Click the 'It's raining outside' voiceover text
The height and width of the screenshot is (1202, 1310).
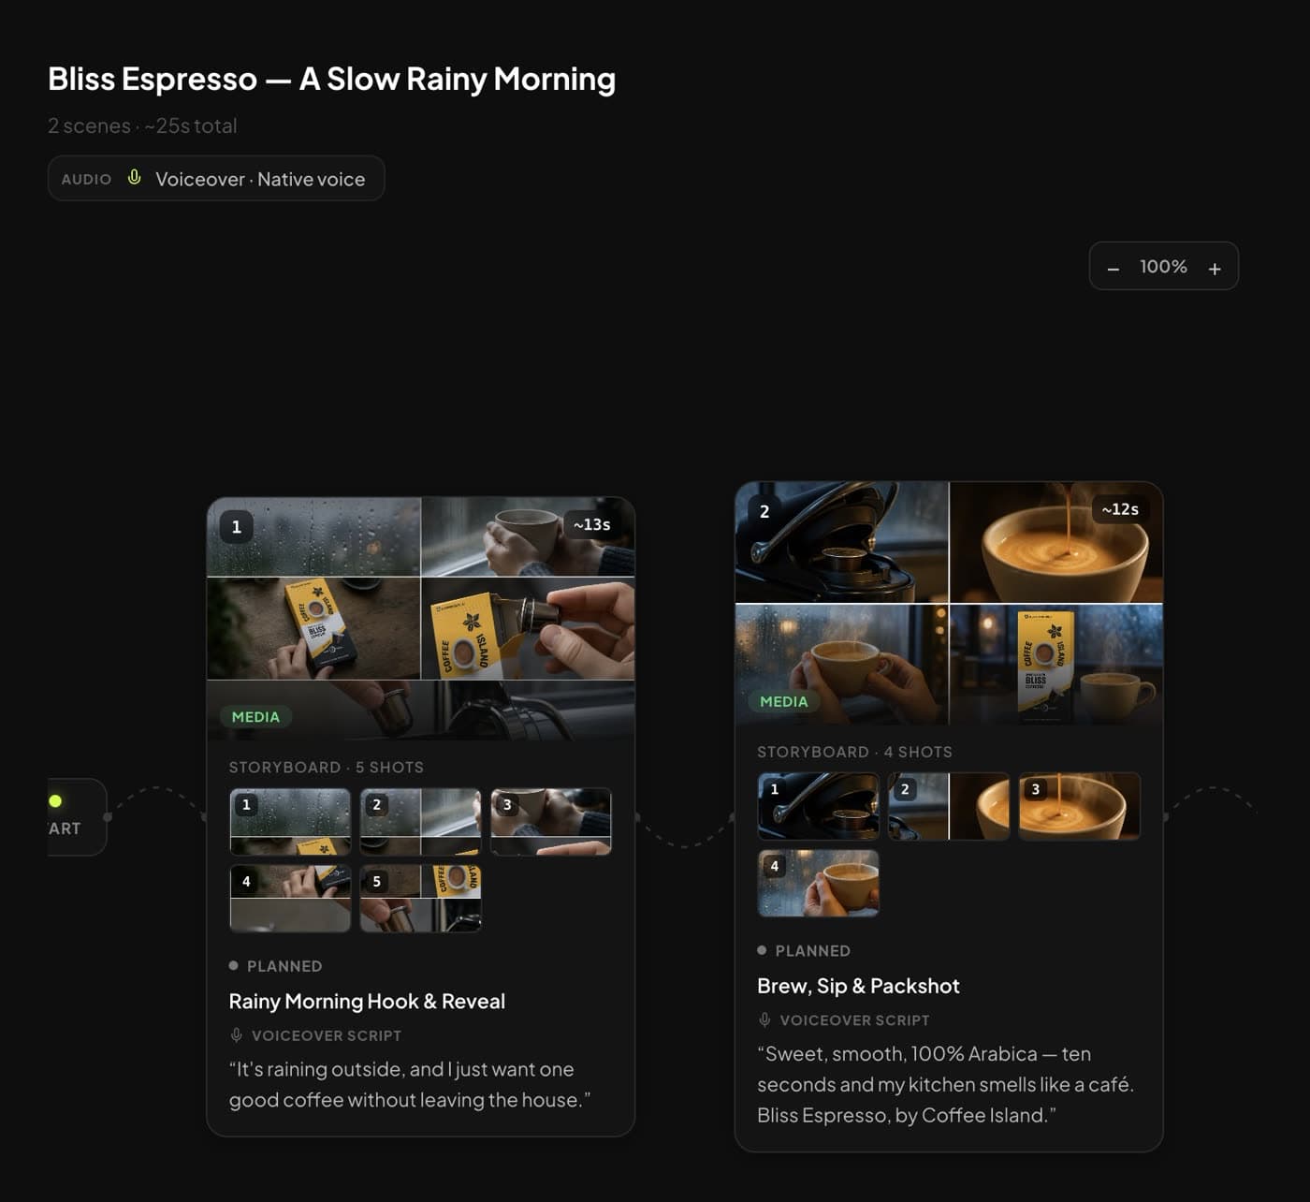point(410,1084)
